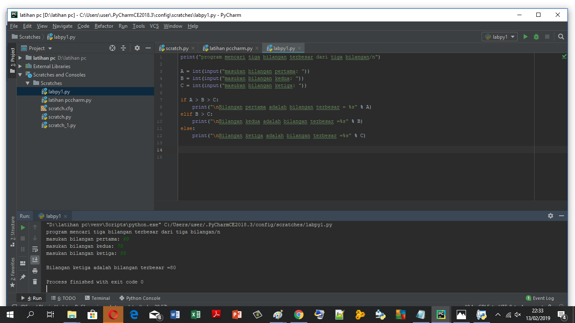The height and width of the screenshot is (323, 575).
Task: Click the scroll from source target icon
Action: [x=112, y=48]
